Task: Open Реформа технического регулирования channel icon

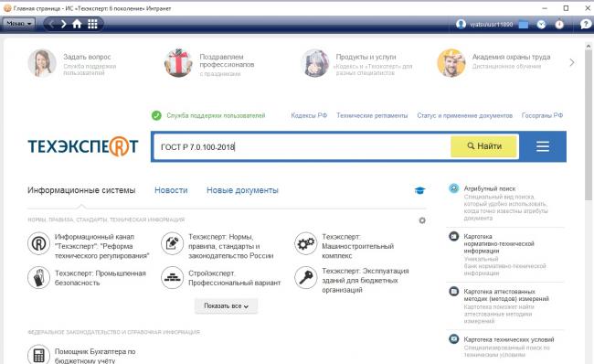Action: coord(38,243)
